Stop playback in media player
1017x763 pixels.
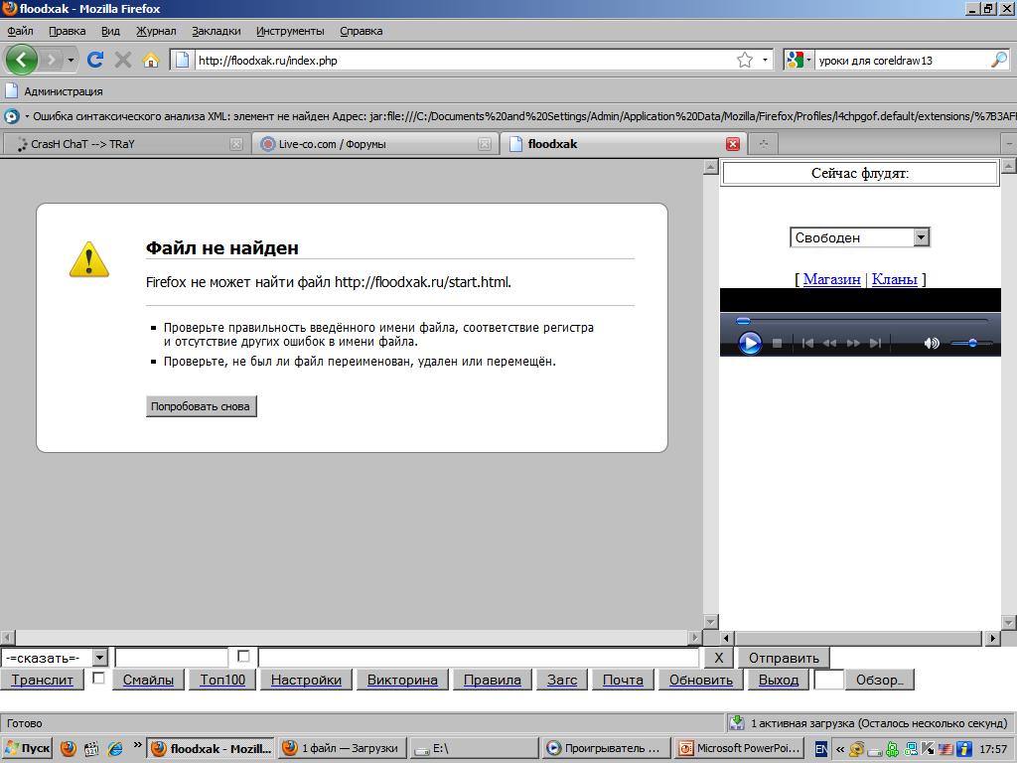pyautogui.click(x=778, y=343)
